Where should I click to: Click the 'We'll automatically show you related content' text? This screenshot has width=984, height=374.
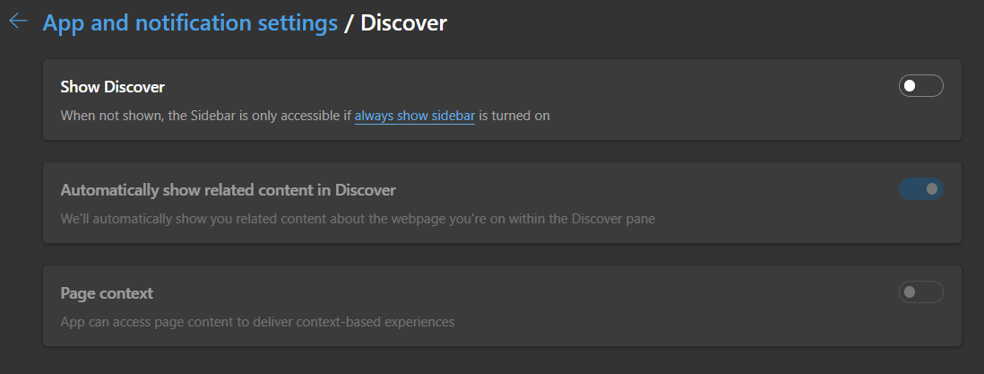tap(358, 219)
